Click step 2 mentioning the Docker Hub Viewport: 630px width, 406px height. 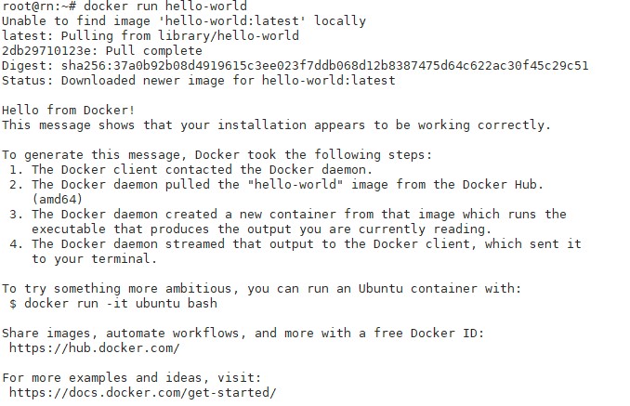(x=281, y=185)
